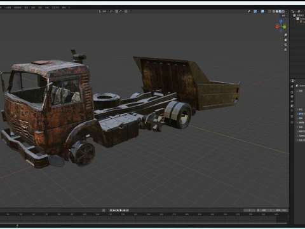Viewport: 305px width, 229px height.
Task: Open the red World properties tab
Action: [292, 110]
